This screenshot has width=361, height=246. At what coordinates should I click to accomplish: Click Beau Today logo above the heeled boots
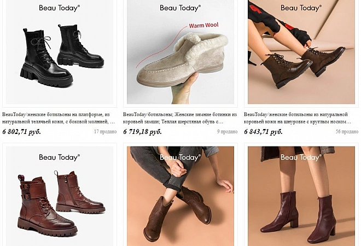tap(301, 157)
